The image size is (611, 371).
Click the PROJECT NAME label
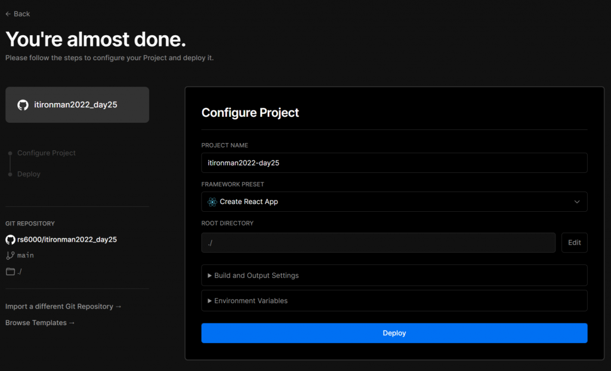(x=225, y=146)
